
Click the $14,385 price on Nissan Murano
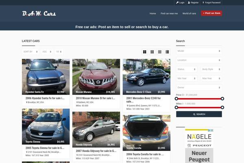pos(111,92)
